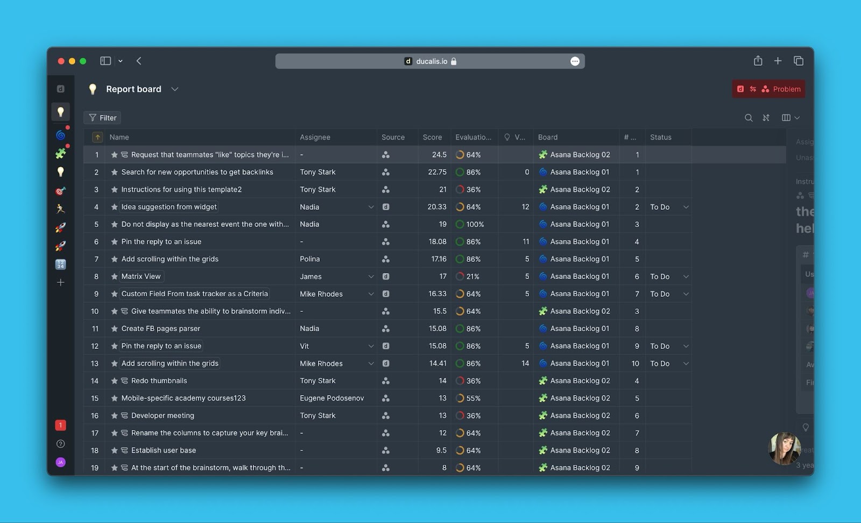Toggle star on Matrix View row
Screen dimensions: 861x523
114,277
